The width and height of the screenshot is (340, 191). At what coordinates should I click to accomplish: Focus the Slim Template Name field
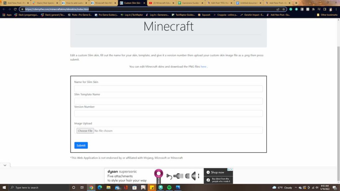click(168, 101)
